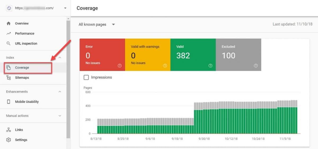Click the Index section heading
Viewport: 318px width, 149px height.
point(10,57)
